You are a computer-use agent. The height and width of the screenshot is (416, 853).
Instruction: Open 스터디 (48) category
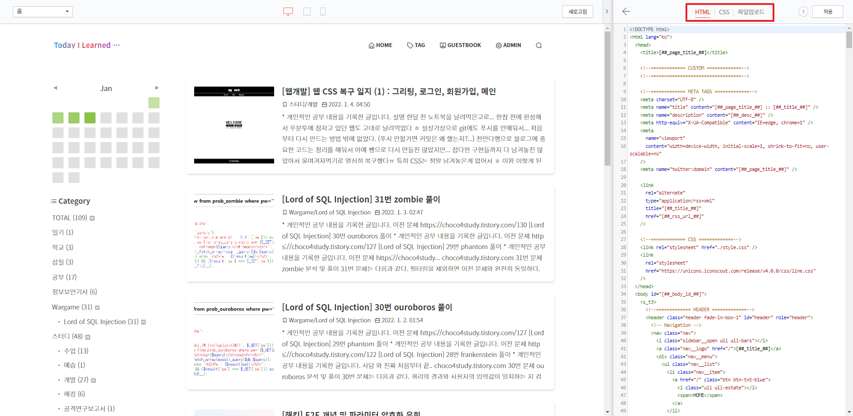pyautogui.click(x=67, y=337)
